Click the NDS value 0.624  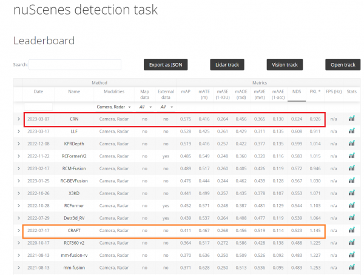pos(297,119)
